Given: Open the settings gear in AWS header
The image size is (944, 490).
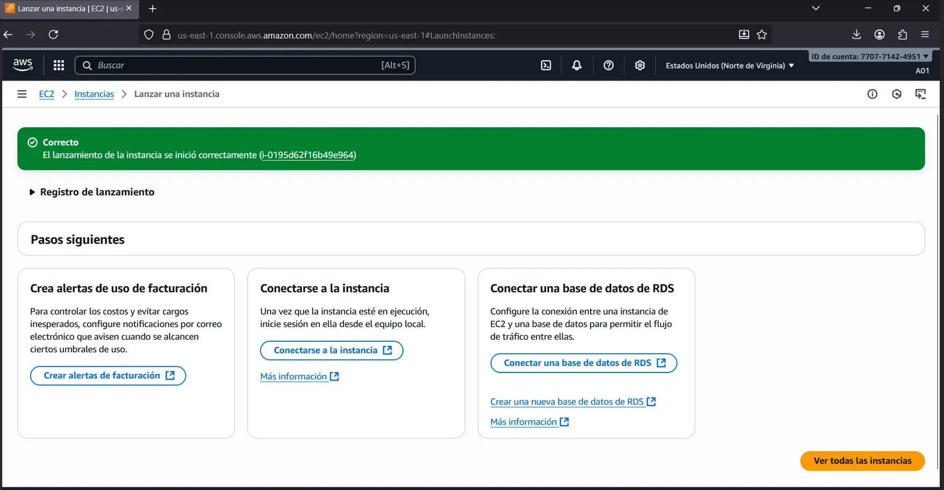Looking at the screenshot, I should pos(639,65).
